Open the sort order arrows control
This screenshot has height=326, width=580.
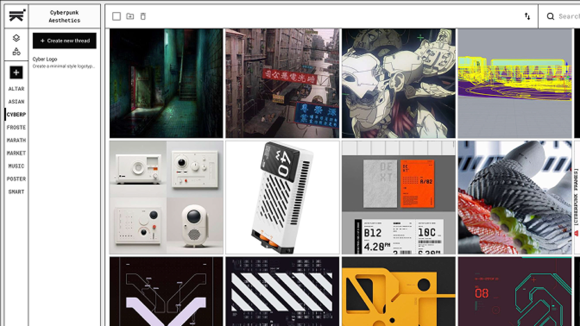click(x=527, y=16)
